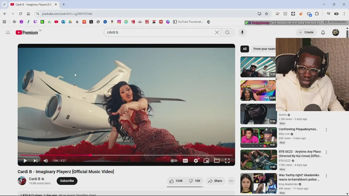This screenshot has width=349, height=196.
Task: Open the 6:30 suggested video thumbnail
Action: pyautogui.click(x=258, y=90)
